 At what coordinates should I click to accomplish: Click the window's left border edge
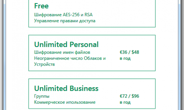point(4,55)
